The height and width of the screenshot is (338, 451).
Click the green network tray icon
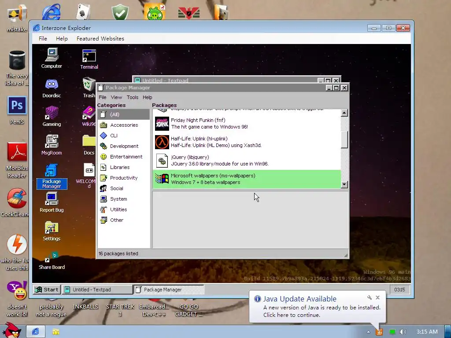click(392, 332)
